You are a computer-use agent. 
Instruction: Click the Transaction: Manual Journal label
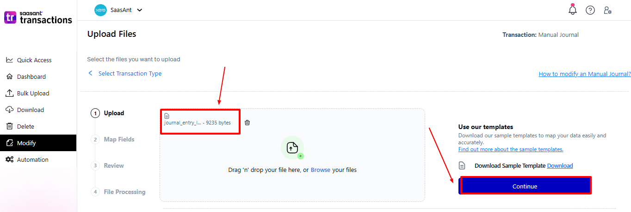pos(541,35)
